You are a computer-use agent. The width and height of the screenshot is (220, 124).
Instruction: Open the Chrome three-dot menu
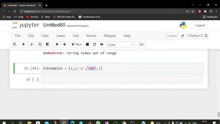pyautogui.click(x=216, y=11)
